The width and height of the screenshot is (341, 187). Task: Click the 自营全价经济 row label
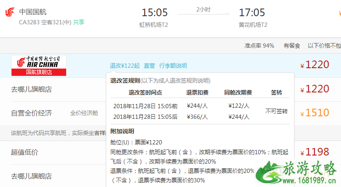32,113
